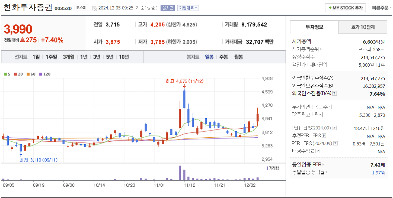The height and width of the screenshot is (198, 393).
Task: Click the MY STOCK 추가 button
Action: 345,8
